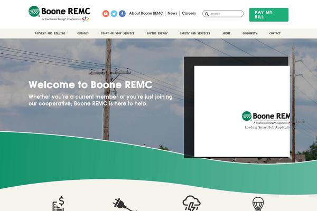This screenshot has width=317, height=211.
Task: Open the News link
Action: [172, 13]
